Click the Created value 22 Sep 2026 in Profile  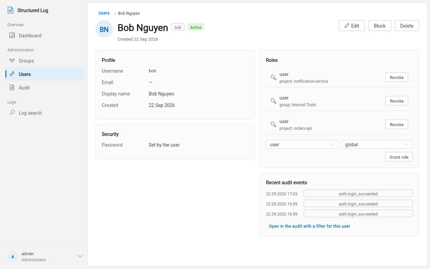click(x=162, y=105)
